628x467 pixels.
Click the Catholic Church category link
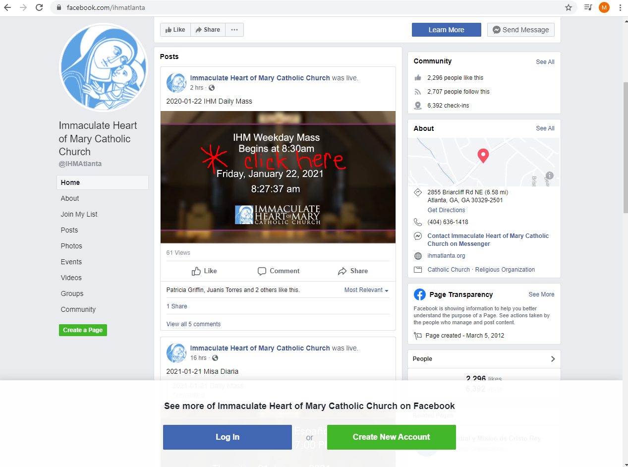click(x=449, y=270)
